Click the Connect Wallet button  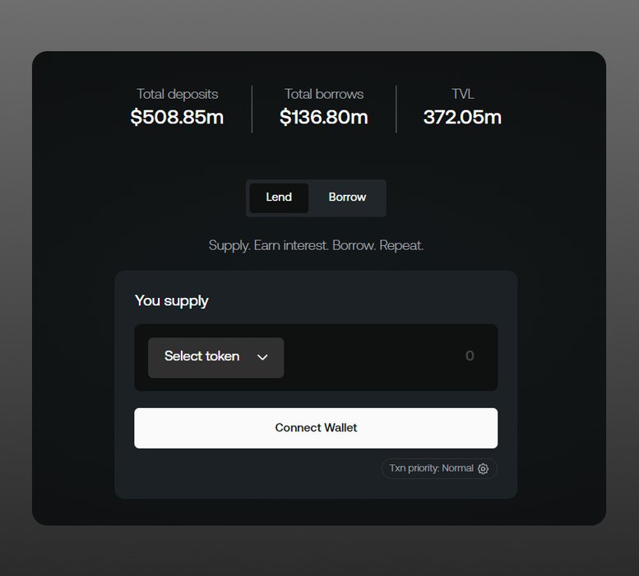coord(316,428)
